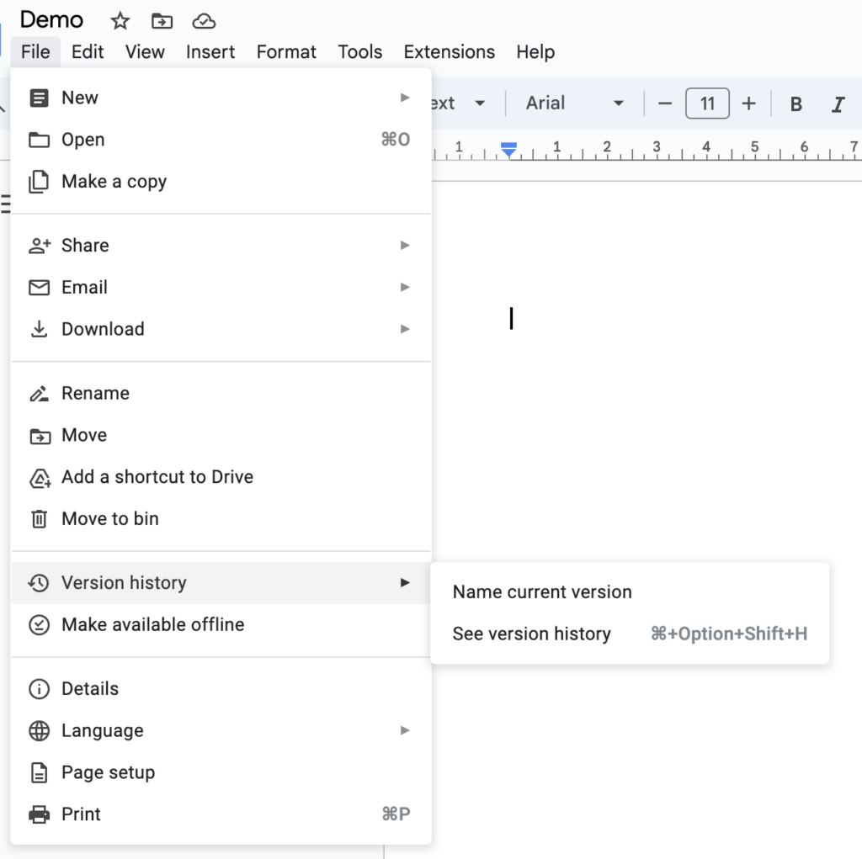
Task: Open the Extensions menu
Action: point(450,52)
